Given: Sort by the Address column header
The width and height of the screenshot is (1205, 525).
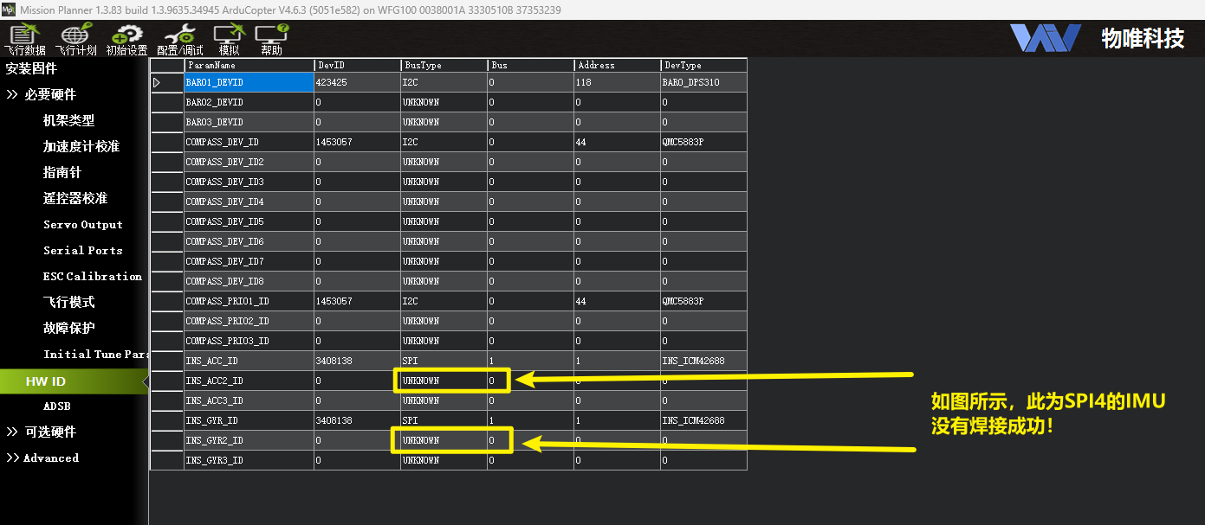Looking at the screenshot, I should 617,65.
